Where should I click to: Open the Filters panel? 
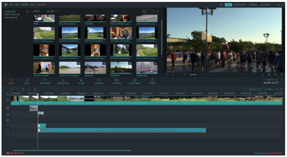81,81
